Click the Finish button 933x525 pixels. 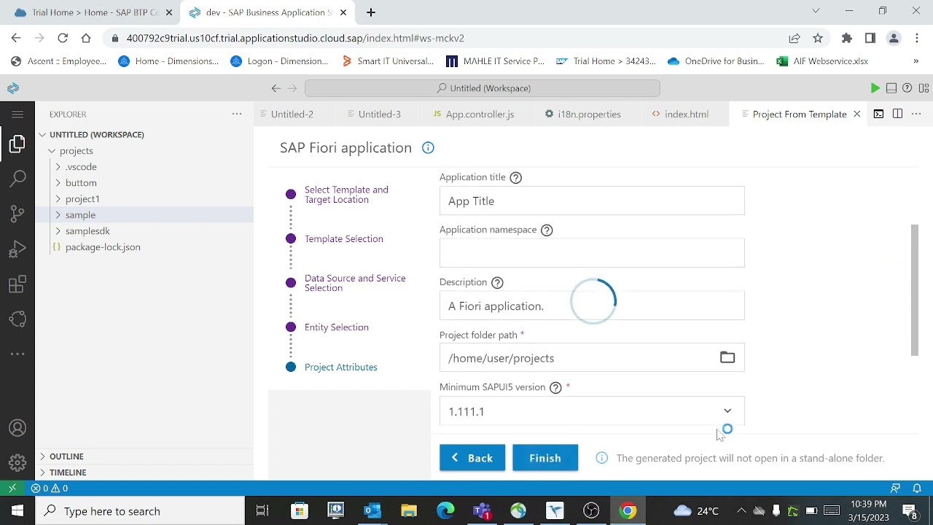tap(545, 458)
